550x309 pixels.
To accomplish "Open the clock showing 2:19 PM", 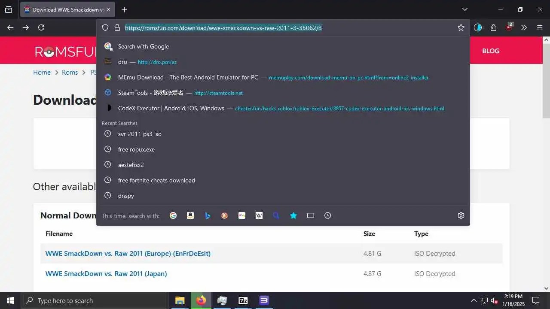I will click(514, 300).
